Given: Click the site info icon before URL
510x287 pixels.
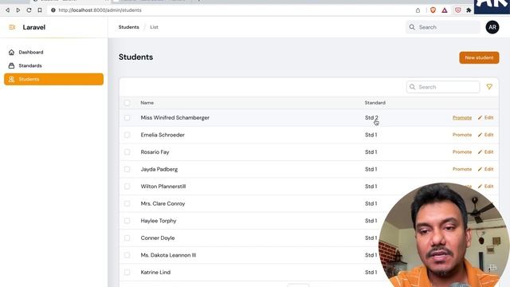Looking at the screenshot, I should tap(53, 10).
